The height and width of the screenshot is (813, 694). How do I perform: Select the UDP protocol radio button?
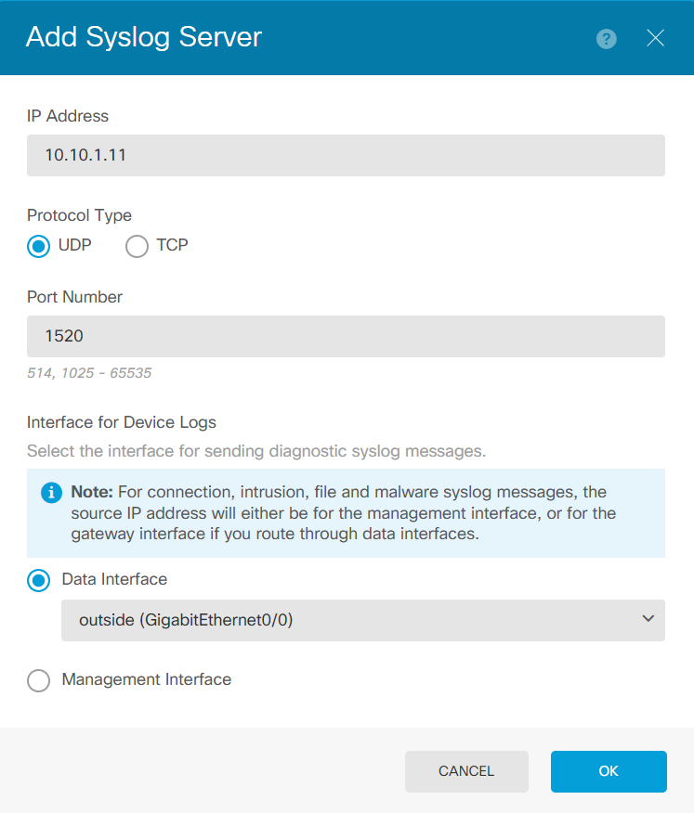(x=39, y=247)
